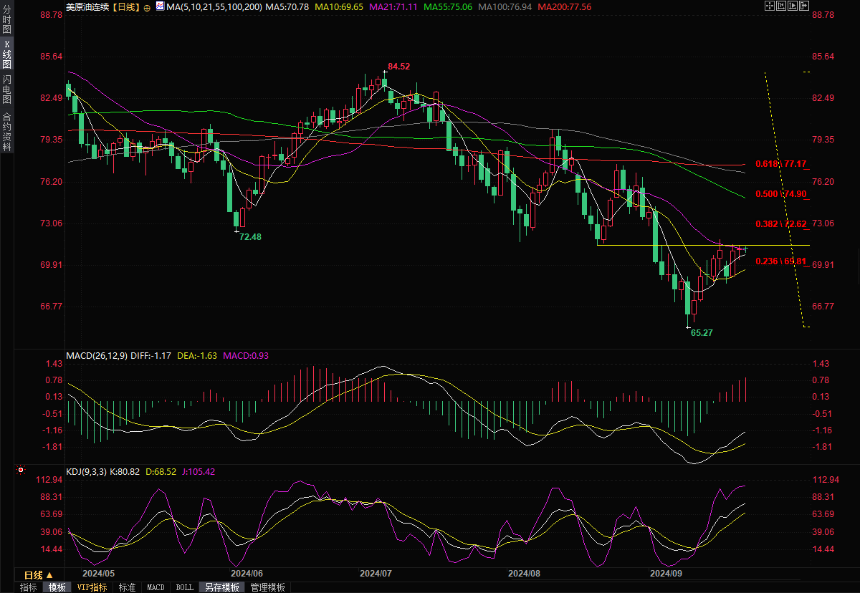
Task: Select the 模板 tab at bottom
Action: coord(57,587)
